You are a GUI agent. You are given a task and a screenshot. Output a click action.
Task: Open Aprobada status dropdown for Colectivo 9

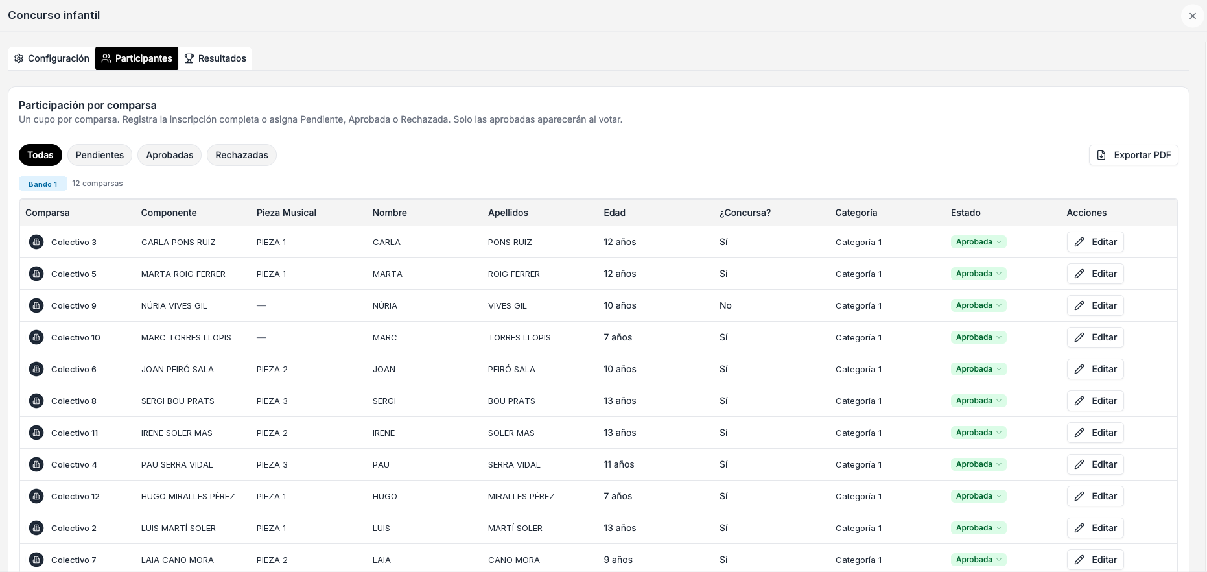(978, 305)
